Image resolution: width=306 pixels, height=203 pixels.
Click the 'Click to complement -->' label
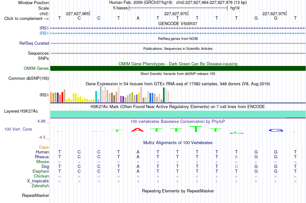[26, 19]
